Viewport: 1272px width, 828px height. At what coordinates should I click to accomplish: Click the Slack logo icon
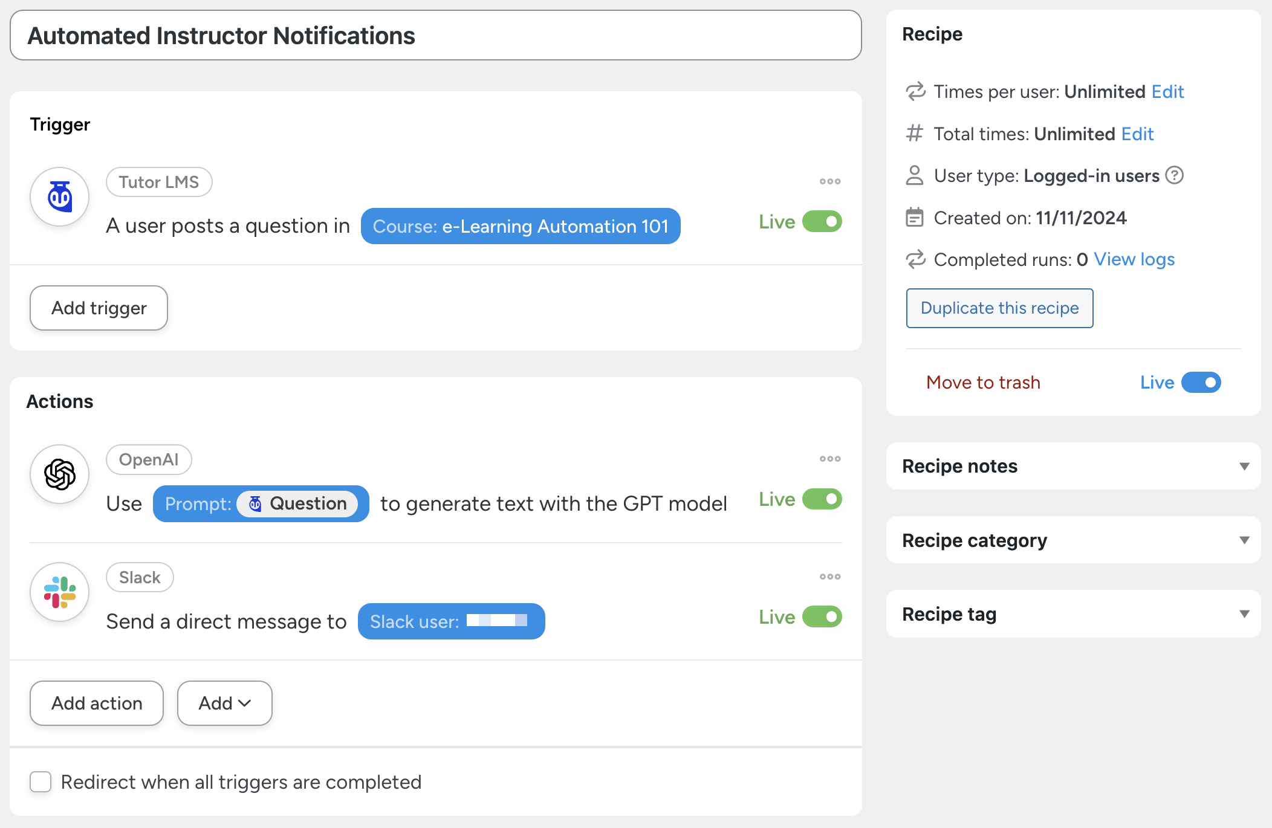60,592
